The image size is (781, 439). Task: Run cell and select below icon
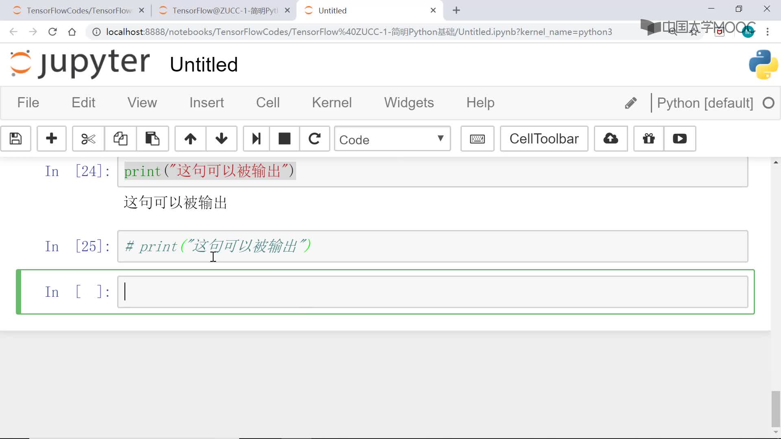(x=256, y=139)
